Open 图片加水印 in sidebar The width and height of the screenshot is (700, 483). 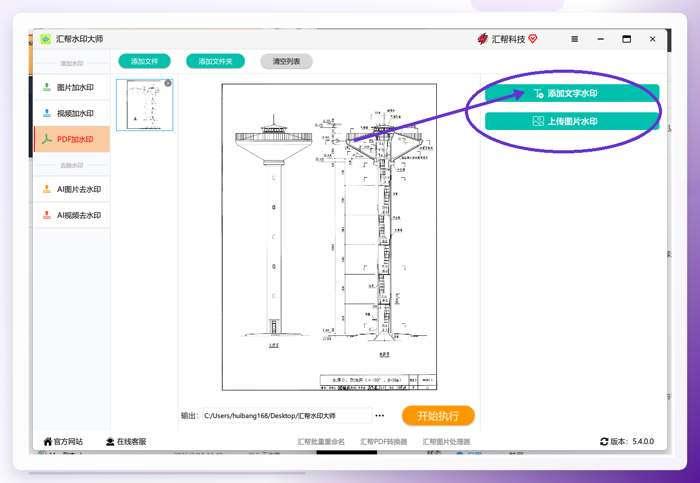pos(72,87)
